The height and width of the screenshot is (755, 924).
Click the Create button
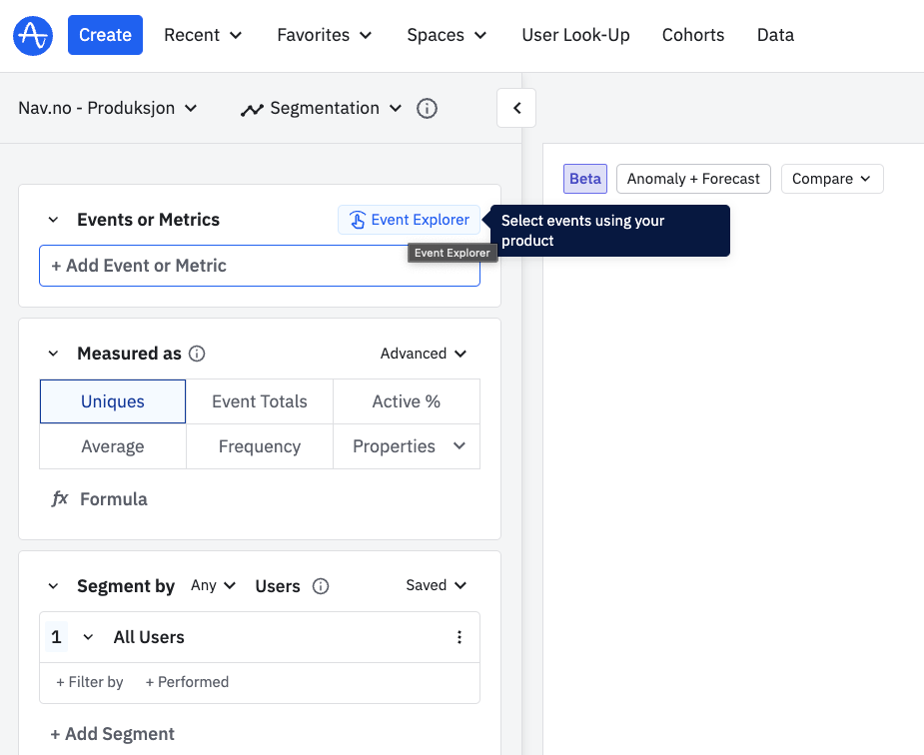pos(105,35)
